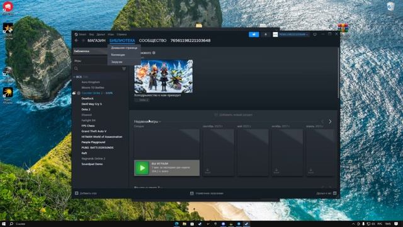
Task: Click the Библиотека home button in sidebar
Action: [x=90, y=51]
